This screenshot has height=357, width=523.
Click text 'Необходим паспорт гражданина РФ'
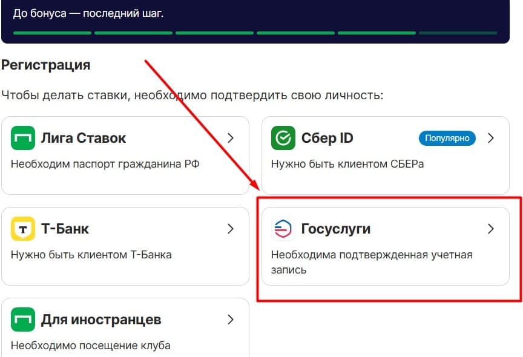pos(105,164)
